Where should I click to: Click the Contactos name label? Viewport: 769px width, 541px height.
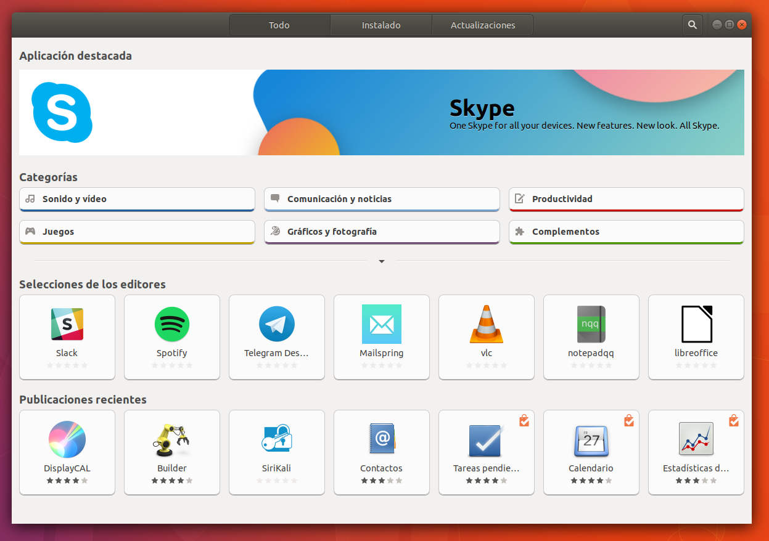pyautogui.click(x=382, y=468)
